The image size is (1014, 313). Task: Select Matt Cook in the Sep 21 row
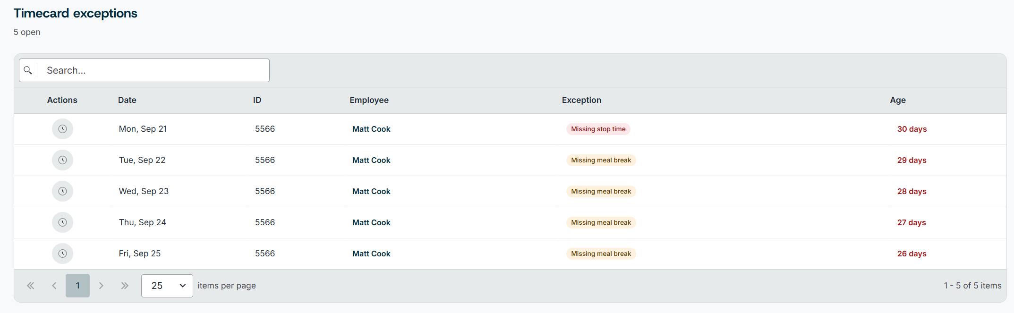point(371,129)
